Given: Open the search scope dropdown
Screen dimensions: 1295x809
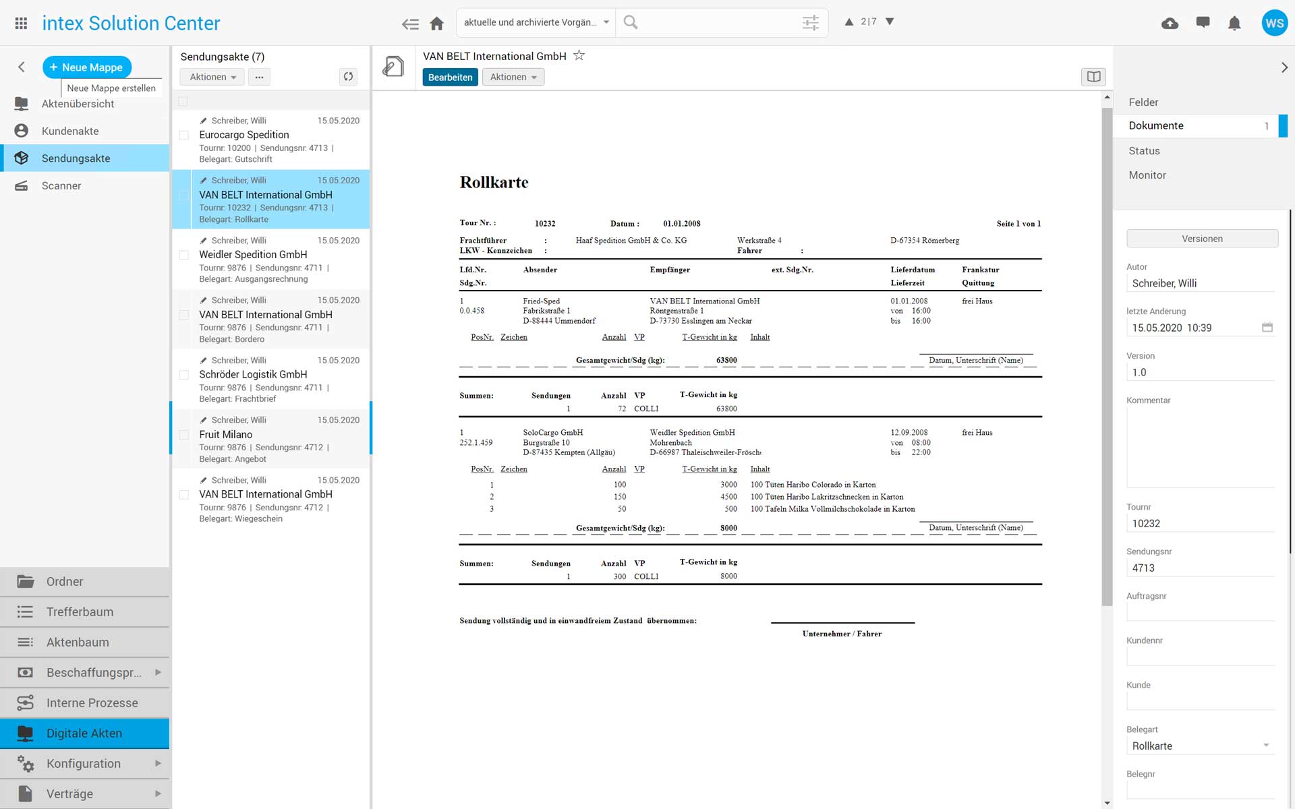Looking at the screenshot, I should pyautogui.click(x=536, y=22).
